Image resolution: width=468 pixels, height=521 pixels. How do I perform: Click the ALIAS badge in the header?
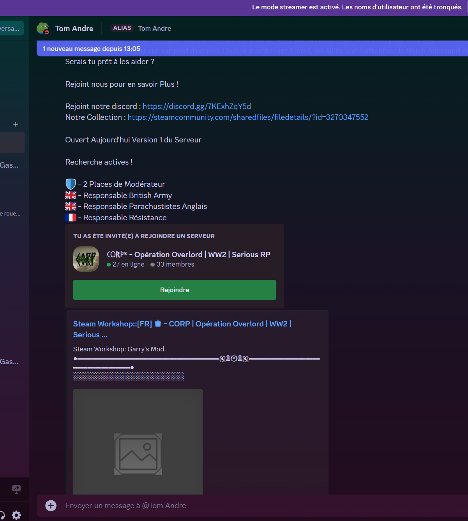coord(122,28)
